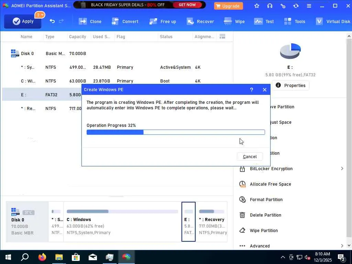Image resolution: width=352 pixels, height=264 pixels.
Task: Click the Delete Partition trash icon
Action: 242,215
